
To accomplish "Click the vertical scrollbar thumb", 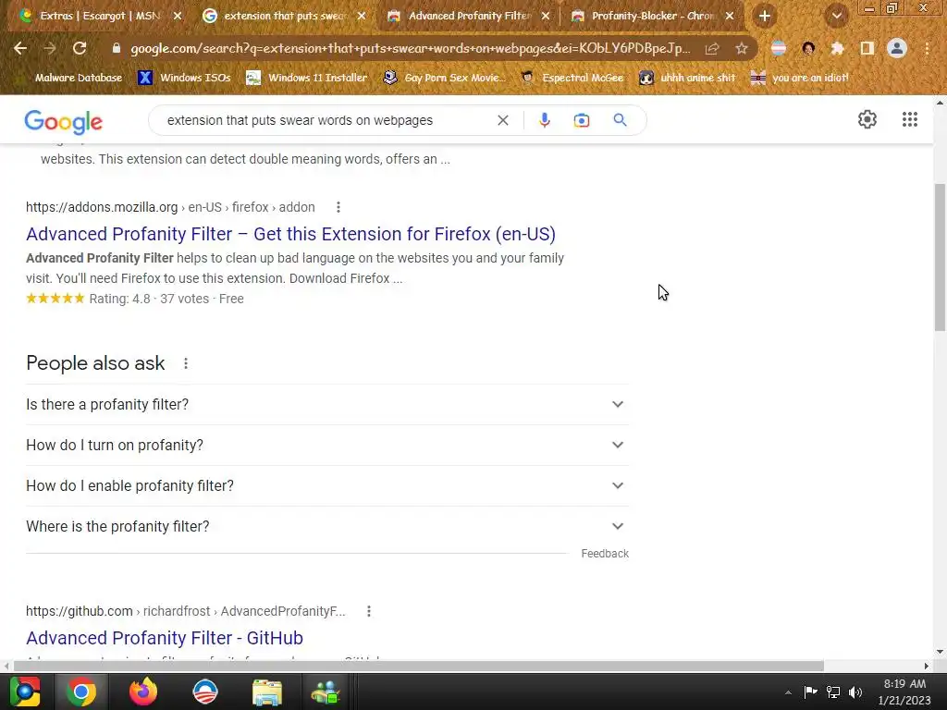I will pos(940,258).
